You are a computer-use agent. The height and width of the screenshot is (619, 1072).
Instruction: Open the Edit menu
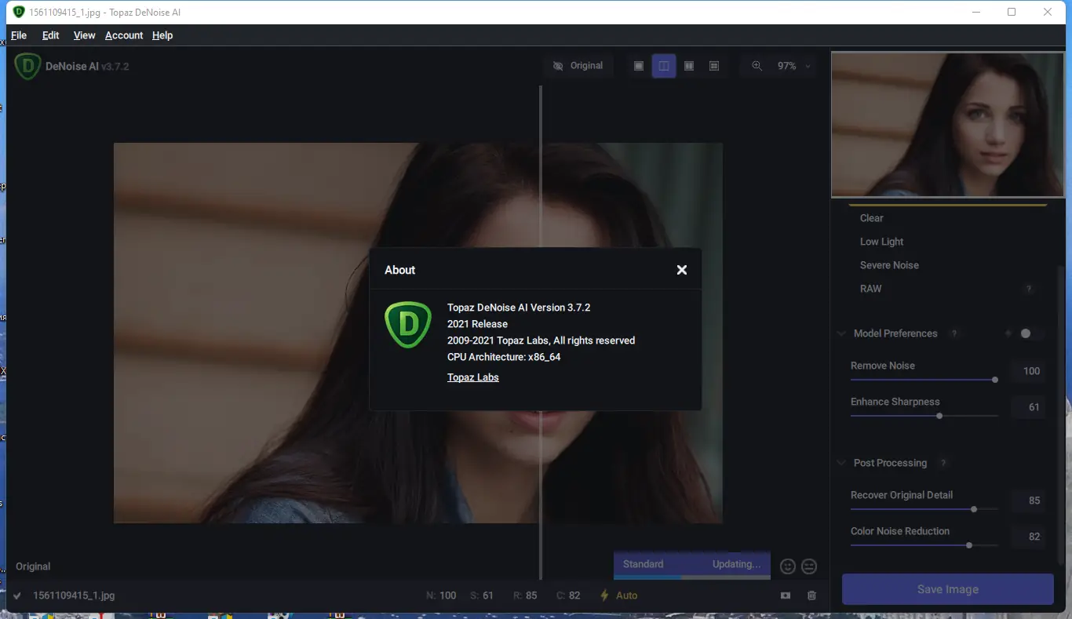tap(51, 35)
